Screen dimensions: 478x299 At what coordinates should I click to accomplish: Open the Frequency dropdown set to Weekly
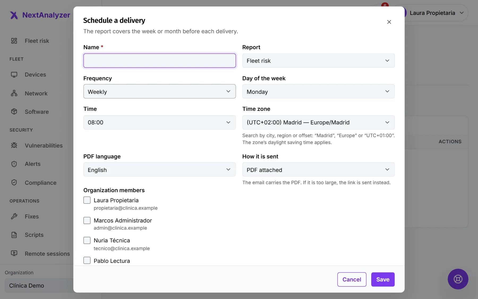tap(160, 91)
